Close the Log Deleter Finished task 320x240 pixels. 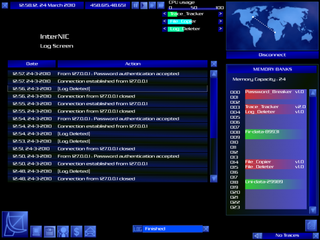(206, 229)
